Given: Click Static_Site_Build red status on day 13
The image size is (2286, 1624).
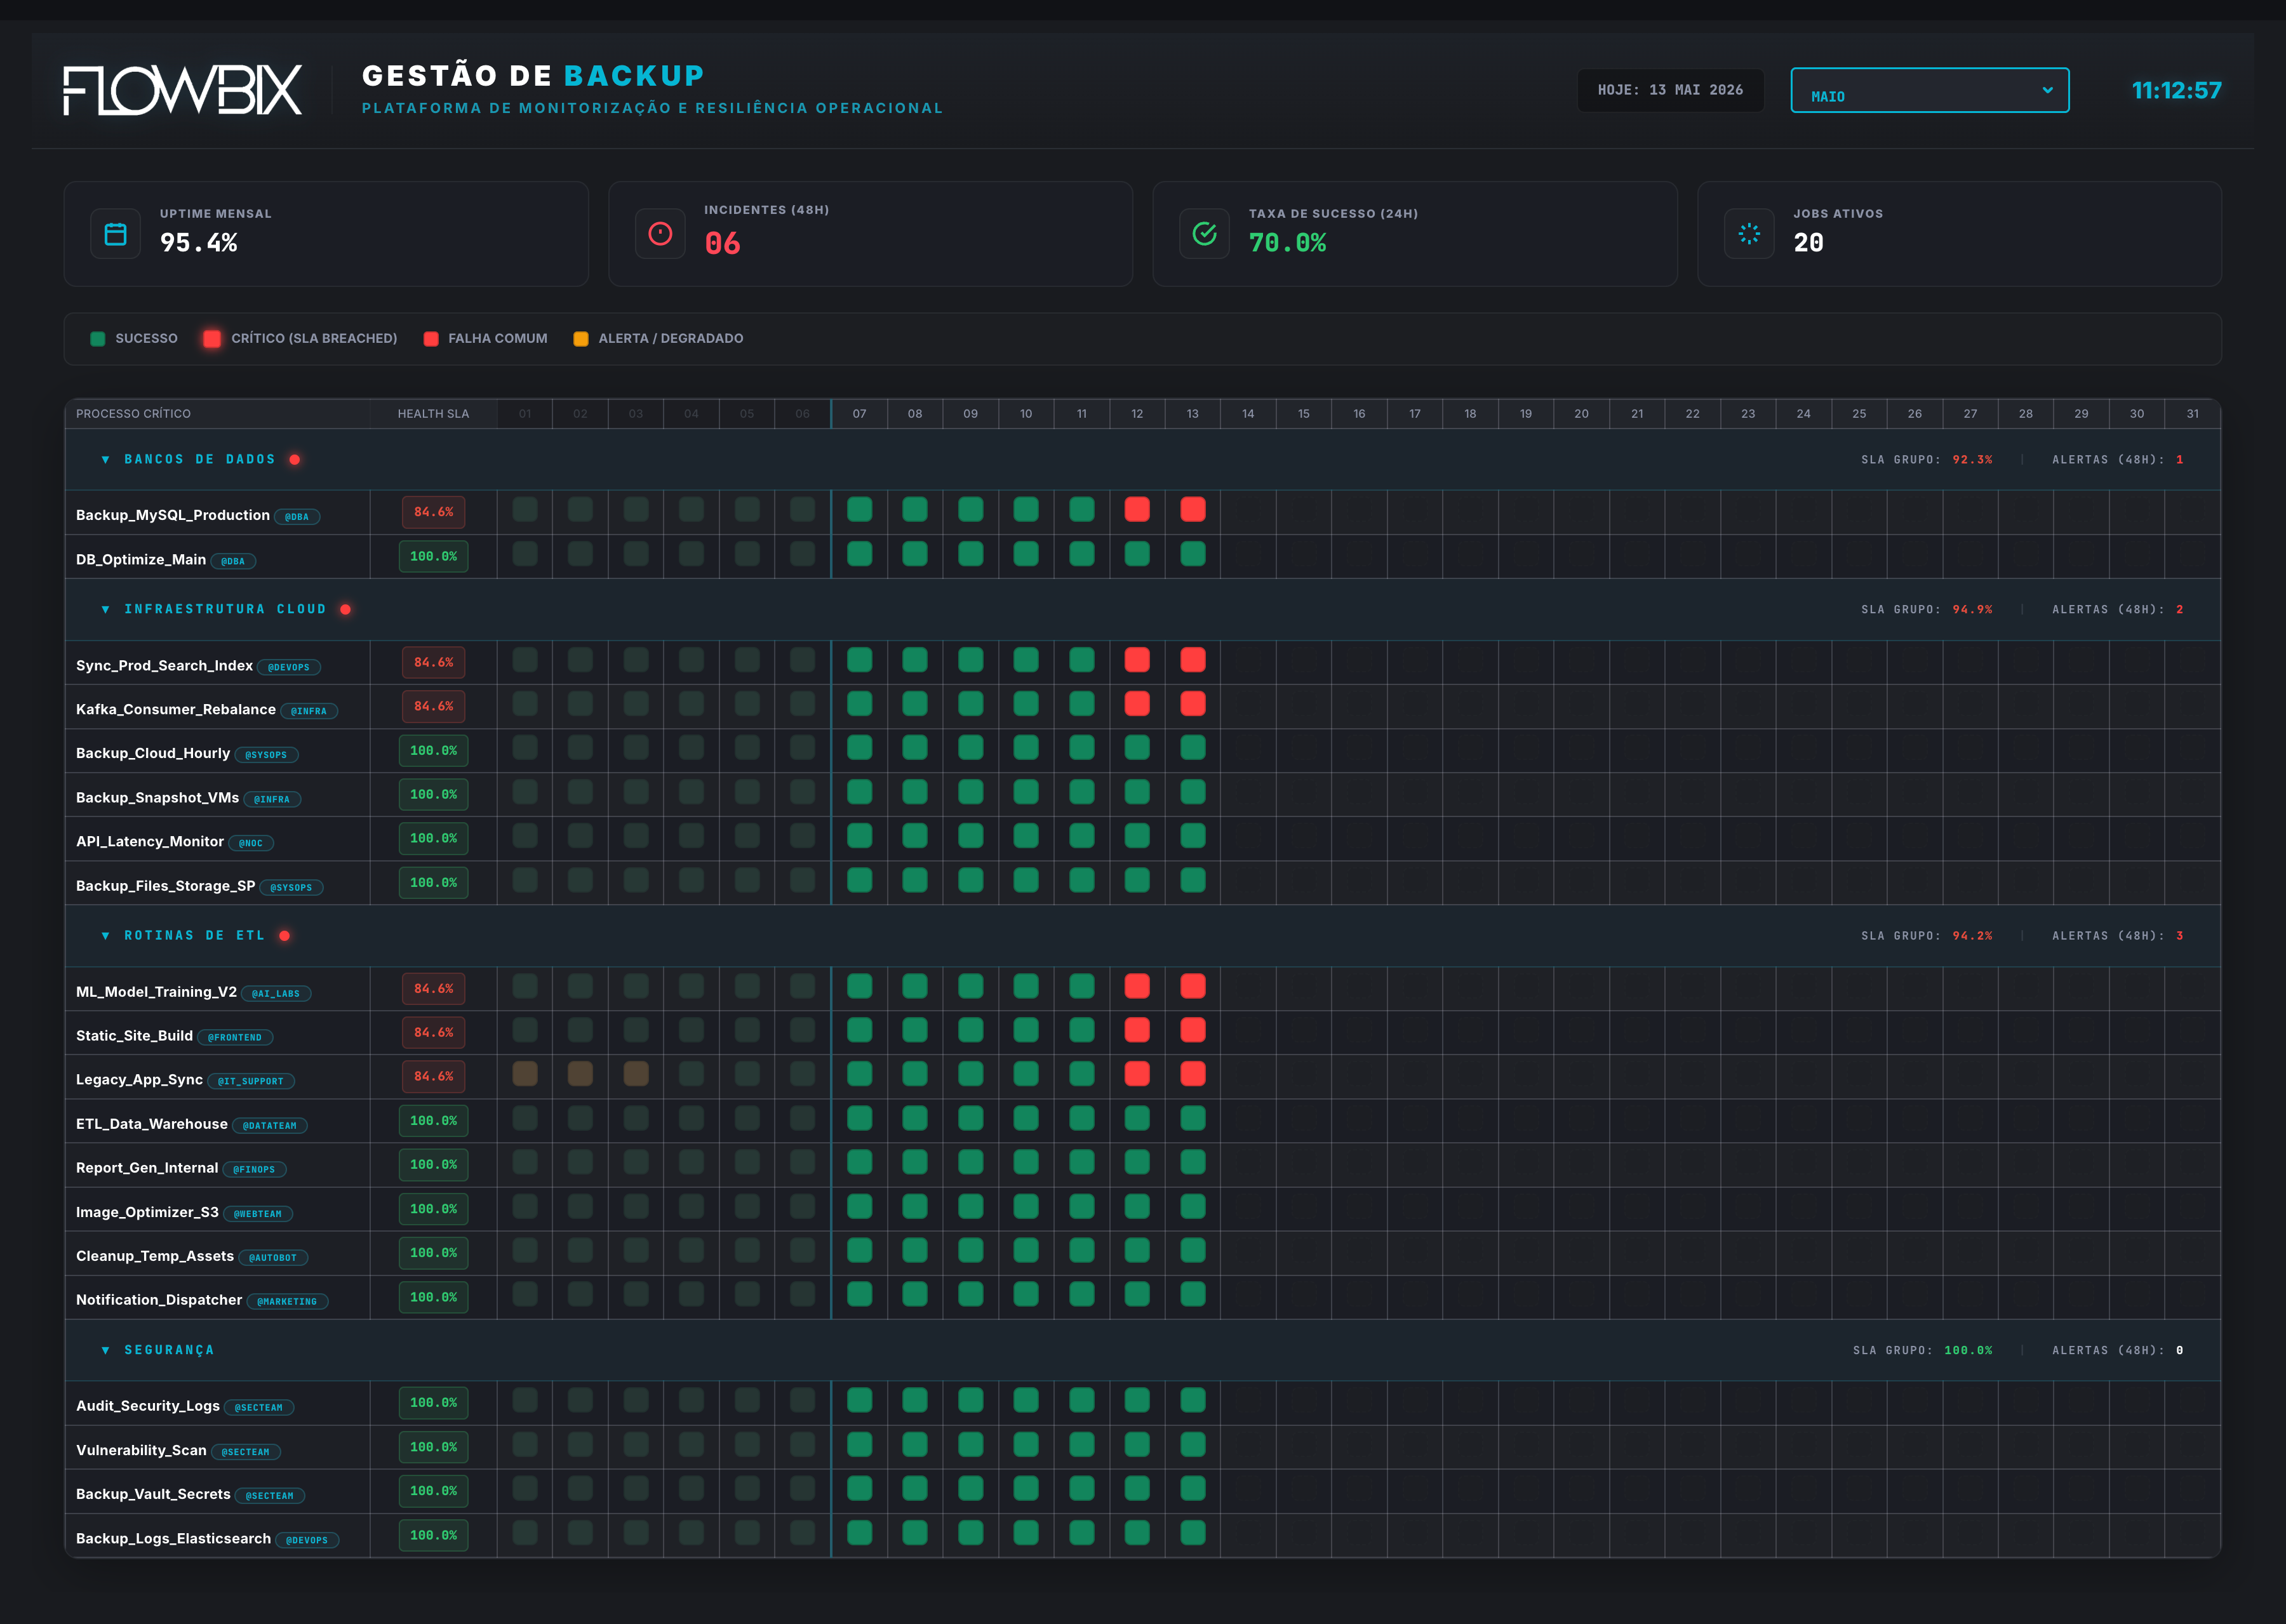Looking at the screenshot, I should click(x=1193, y=1031).
